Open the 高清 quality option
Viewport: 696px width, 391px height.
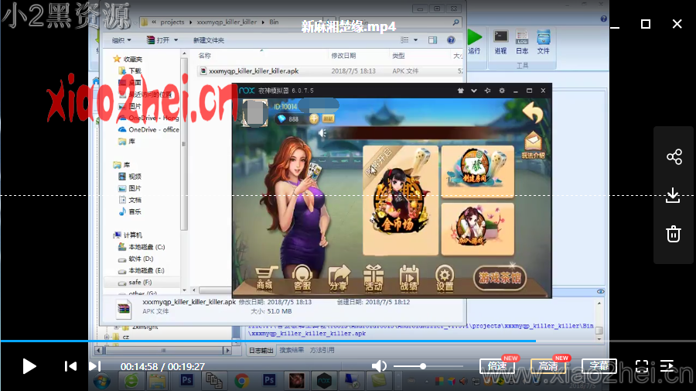coord(548,366)
